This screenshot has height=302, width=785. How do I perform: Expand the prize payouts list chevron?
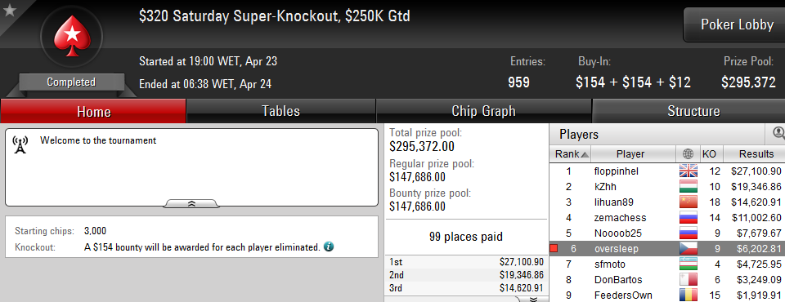tap(533, 299)
